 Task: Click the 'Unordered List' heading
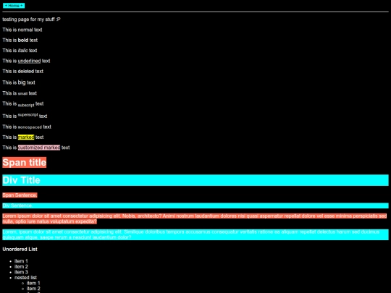click(x=20, y=250)
